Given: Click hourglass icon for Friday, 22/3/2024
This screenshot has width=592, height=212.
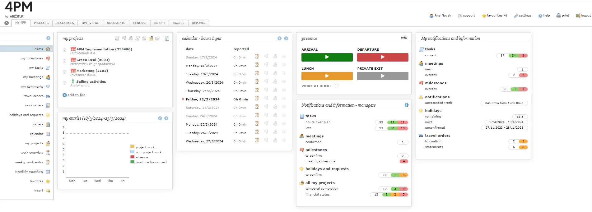Looking at the screenshot, I should pos(257,99).
